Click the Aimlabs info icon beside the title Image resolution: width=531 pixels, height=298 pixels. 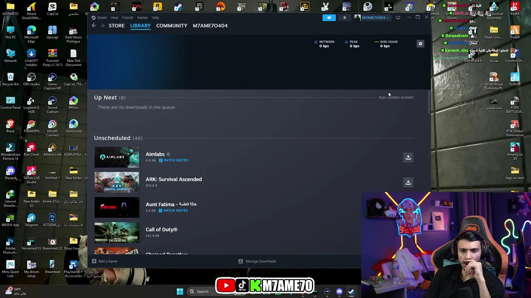pyautogui.click(x=168, y=154)
